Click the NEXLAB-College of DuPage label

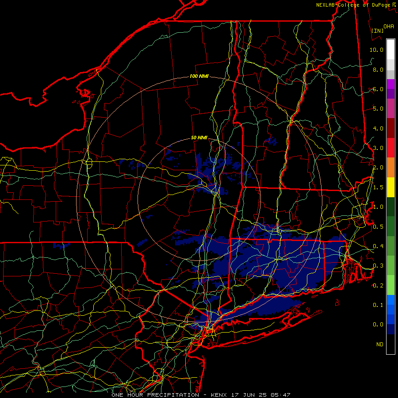click(353, 5)
